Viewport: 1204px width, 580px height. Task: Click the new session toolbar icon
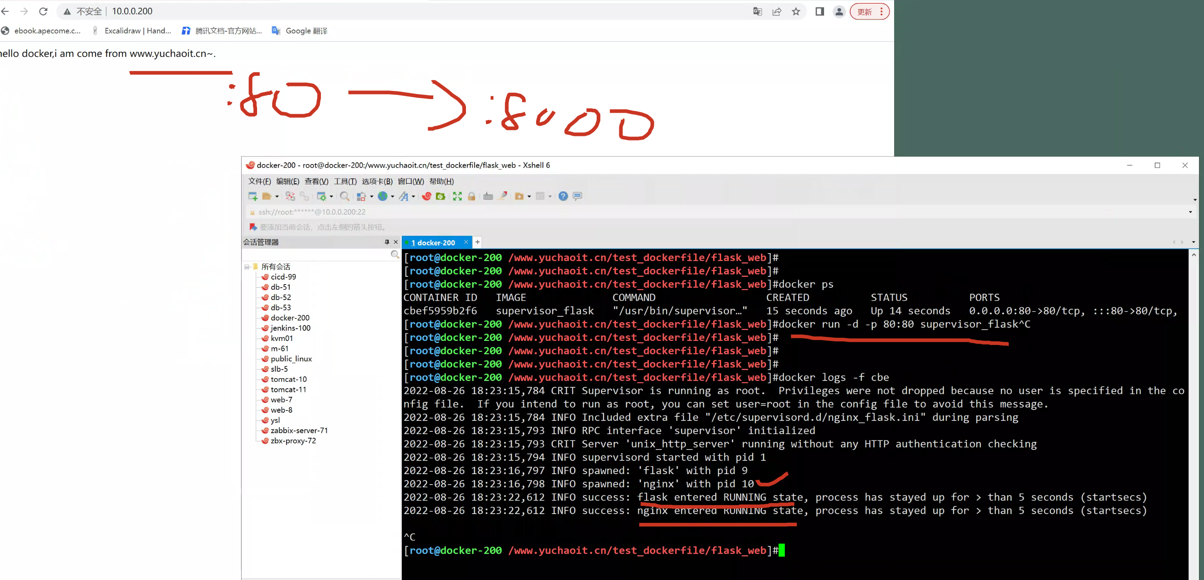pos(253,196)
